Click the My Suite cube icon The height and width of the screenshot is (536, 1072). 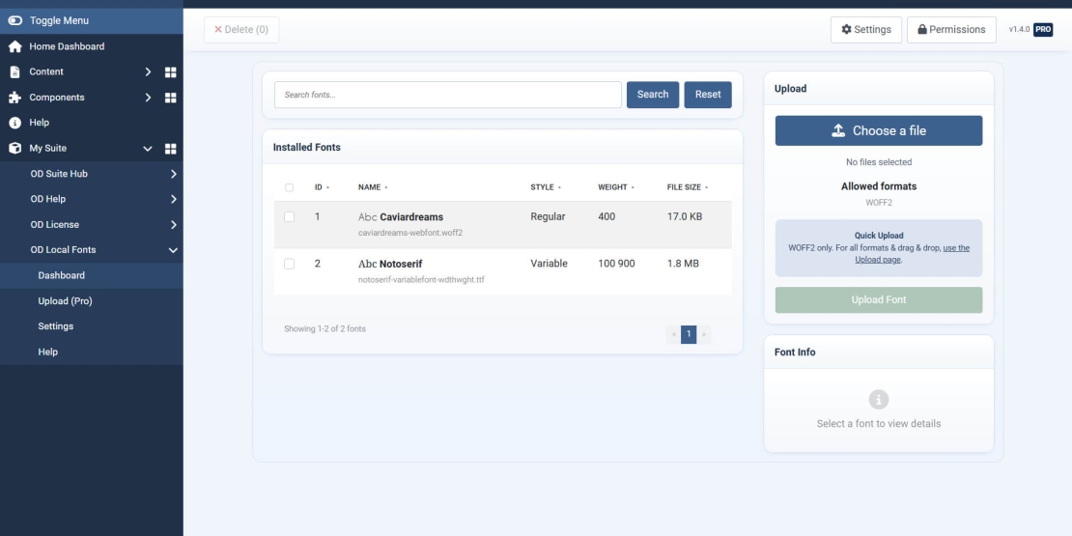click(15, 149)
